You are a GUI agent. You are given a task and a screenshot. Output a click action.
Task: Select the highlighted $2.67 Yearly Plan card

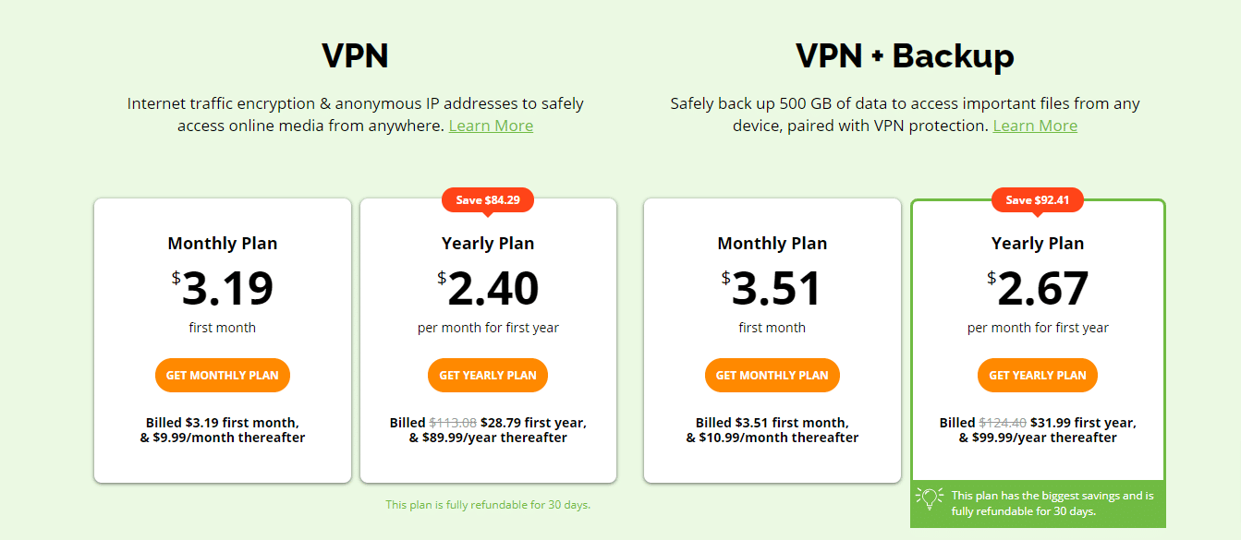pyautogui.click(x=1038, y=340)
